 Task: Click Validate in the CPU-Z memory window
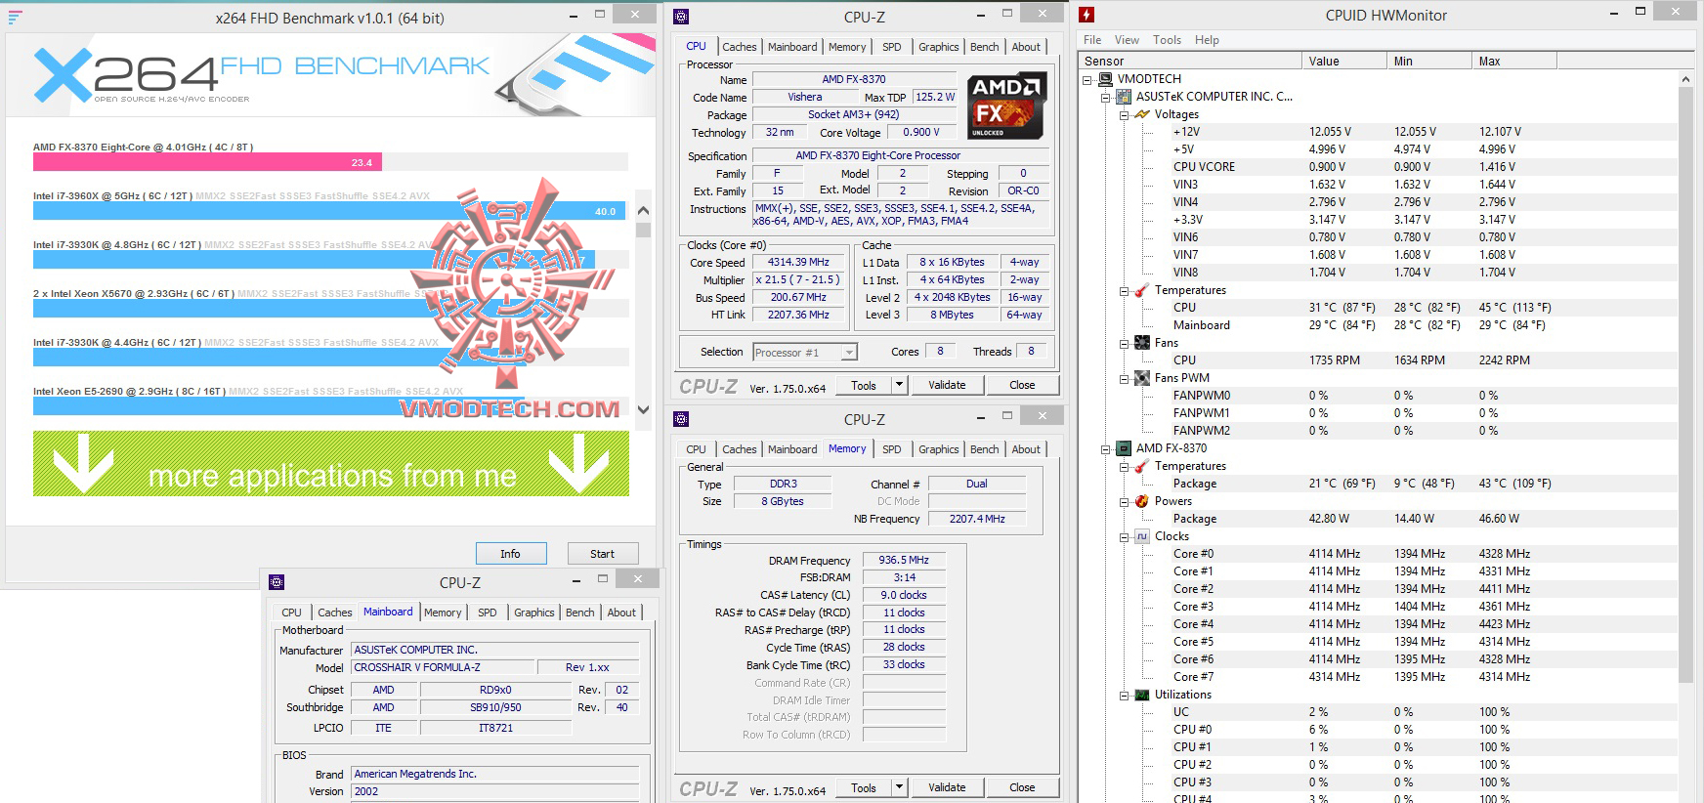point(946,787)
